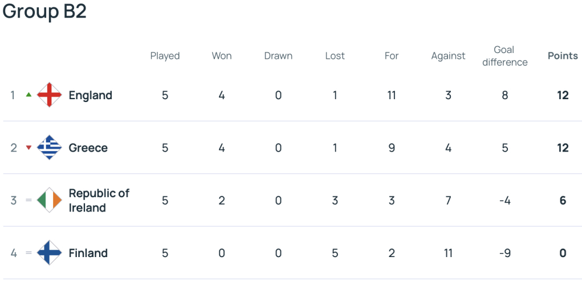Click the Greece flag icon
The height and width of the screenshot is (285, 582).
pos(50,148)
